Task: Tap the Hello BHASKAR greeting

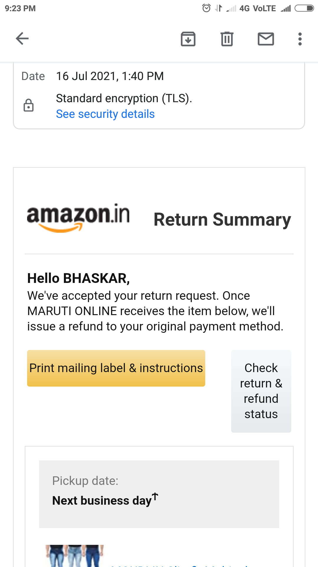Action: 78,278
